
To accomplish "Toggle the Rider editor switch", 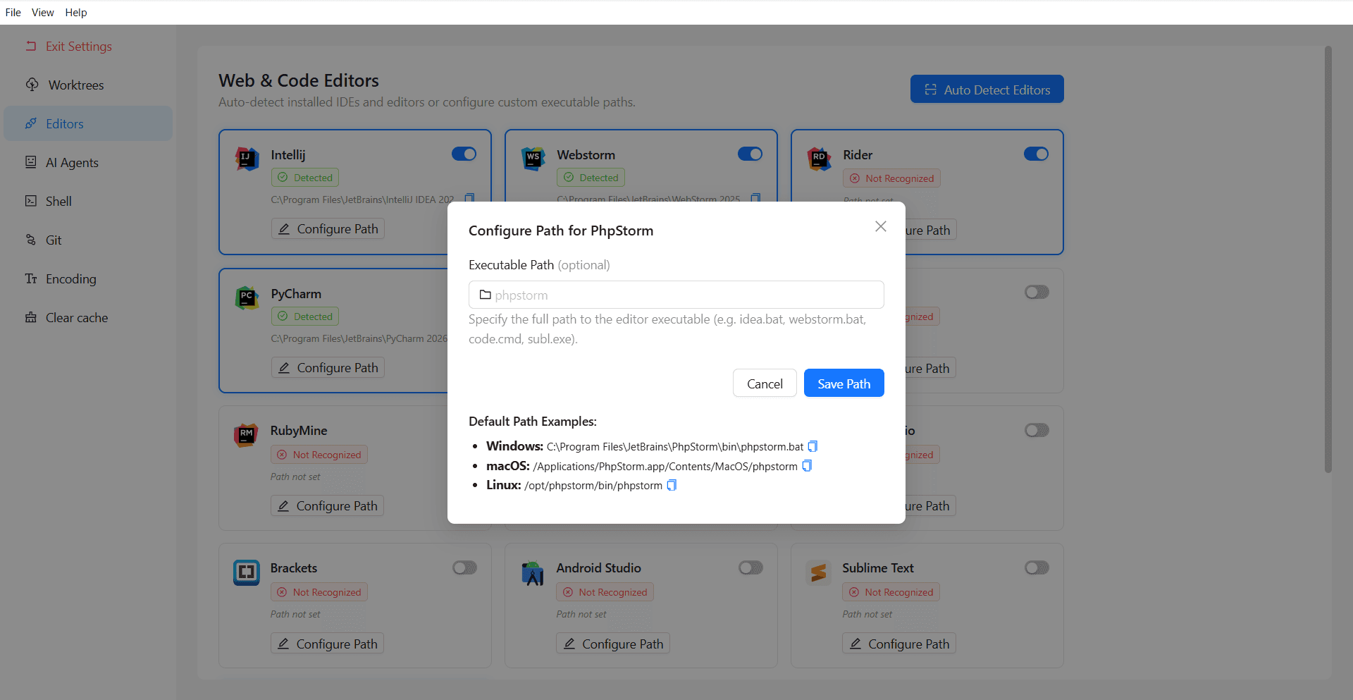I will click(x=1036, y=154).
